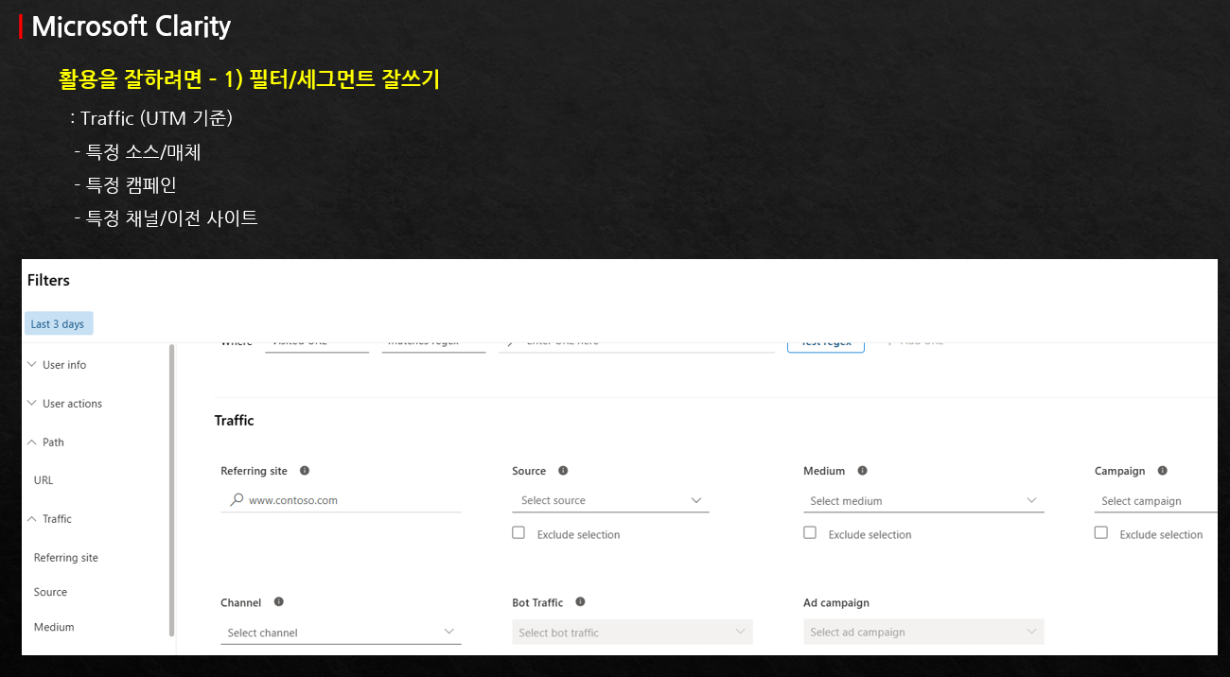Check Exclude selection beneath Campaign
This screenshot has width=1230, height=677.
click(x=1100, y=532)
